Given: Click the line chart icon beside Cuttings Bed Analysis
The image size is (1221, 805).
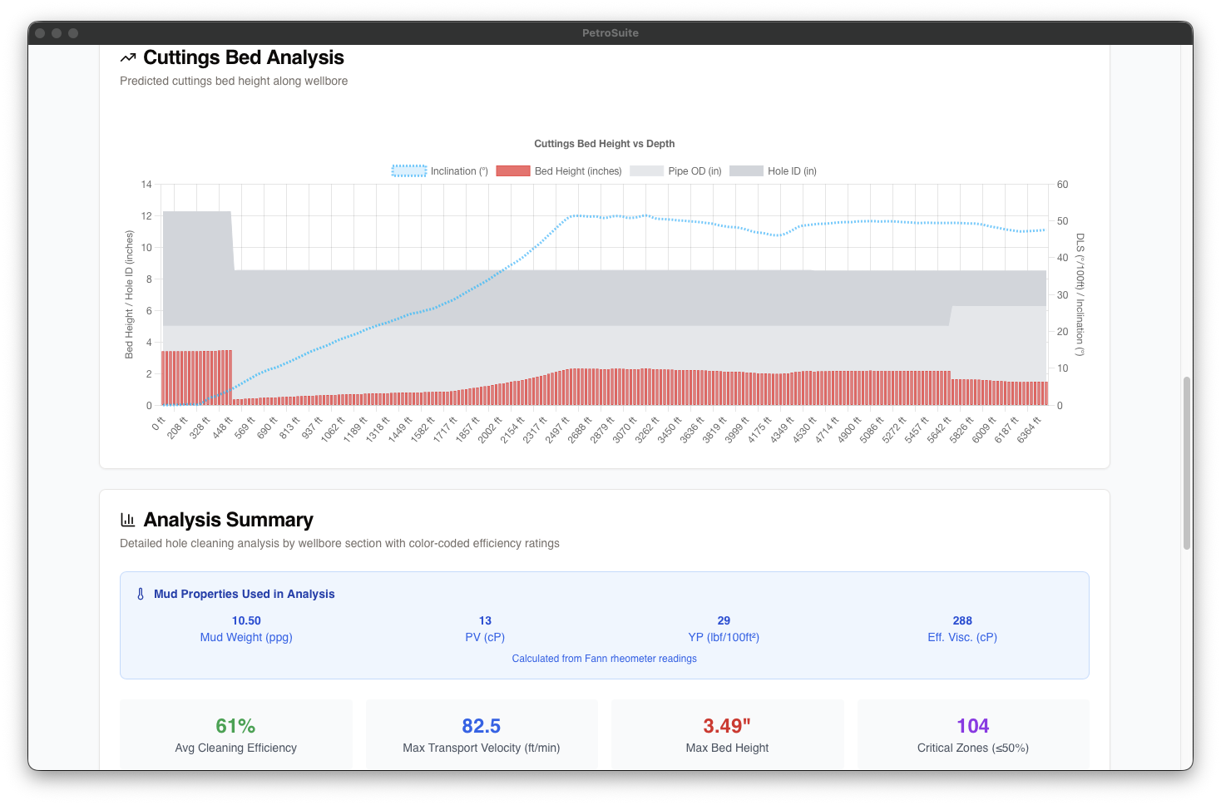Looking at the screenshot, I should [x=127, y=57].
